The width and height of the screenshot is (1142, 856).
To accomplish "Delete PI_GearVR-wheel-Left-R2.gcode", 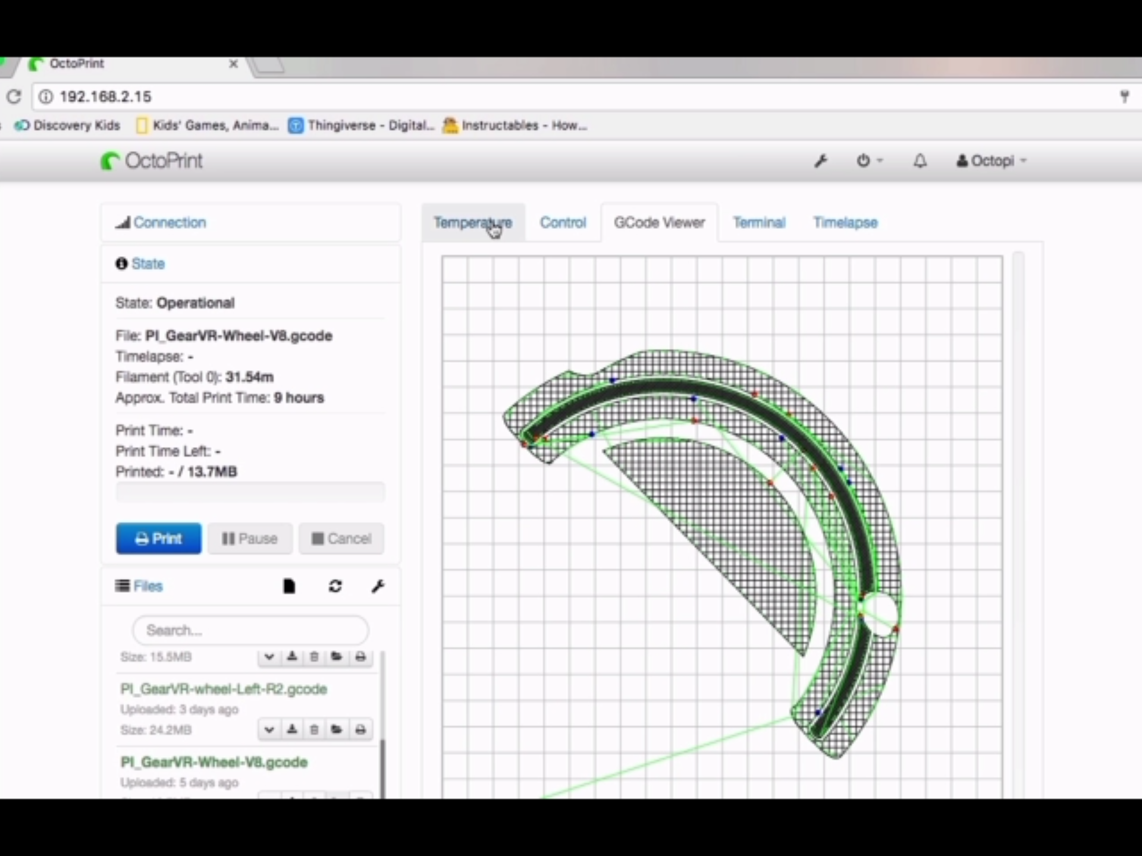I will click(x=314, y=729).
